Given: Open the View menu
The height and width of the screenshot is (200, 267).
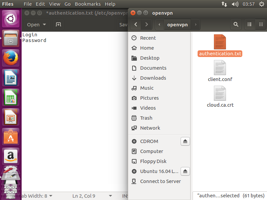Looking at the screenshot, I should pyautogui.click(x=55, y=4).
